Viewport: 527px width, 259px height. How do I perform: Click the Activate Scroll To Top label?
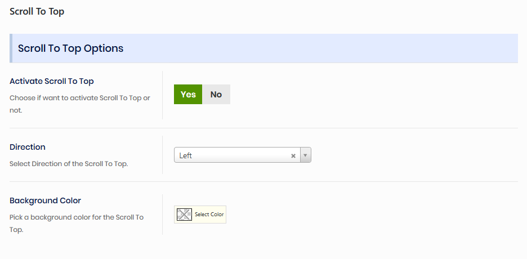(52, 81)
